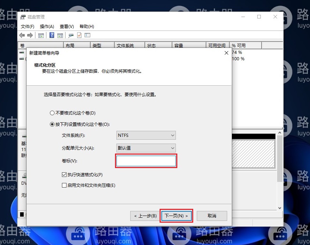The image size is (310, 245).
Task: Open the 帮助(H) menu
Action: pyautogui.click(x=87, y=27)
